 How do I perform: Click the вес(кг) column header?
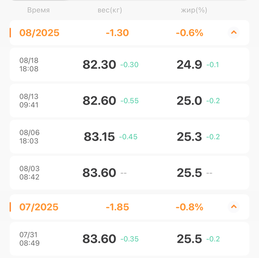tap(107, 10)
